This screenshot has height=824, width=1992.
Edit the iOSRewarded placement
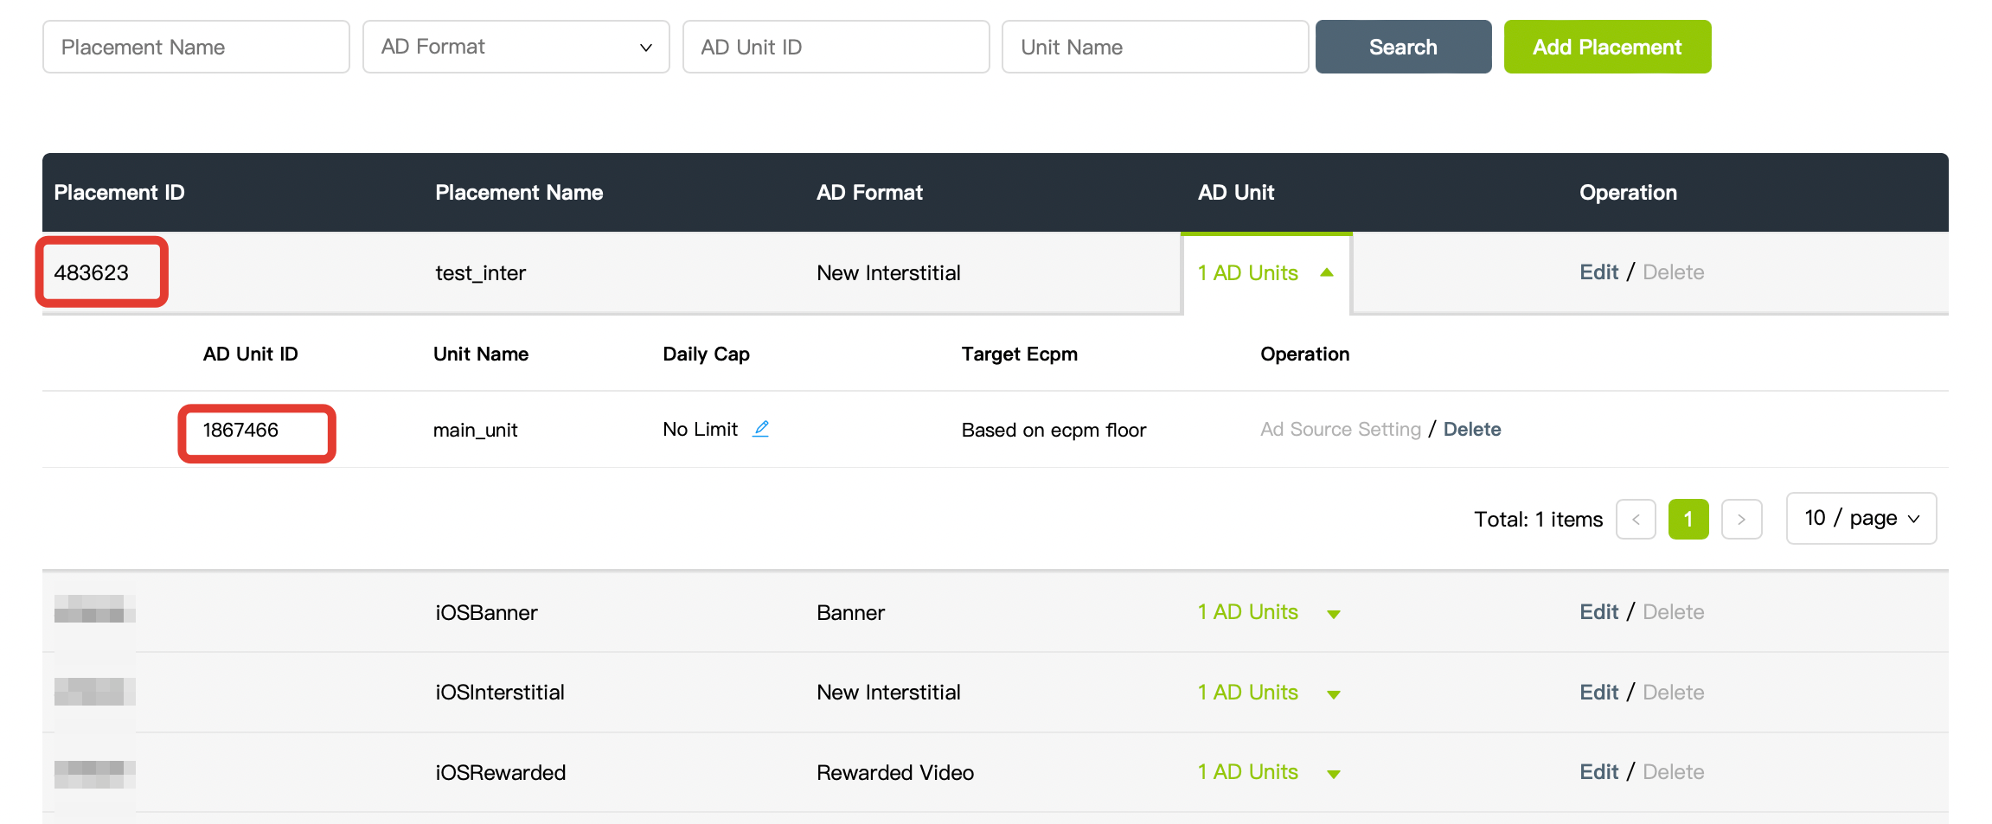1598,772
